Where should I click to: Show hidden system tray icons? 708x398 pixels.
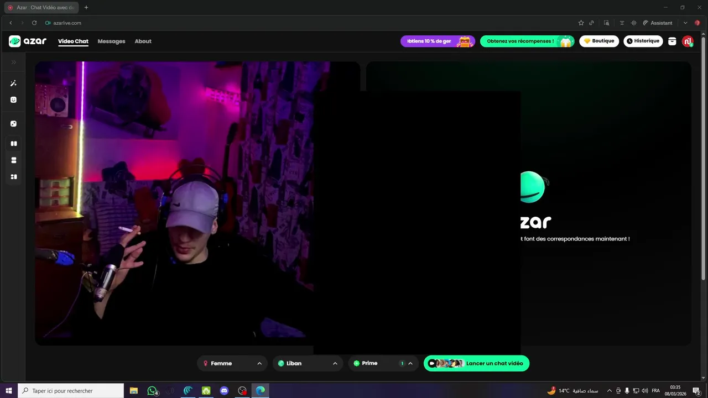coord(610,391)
